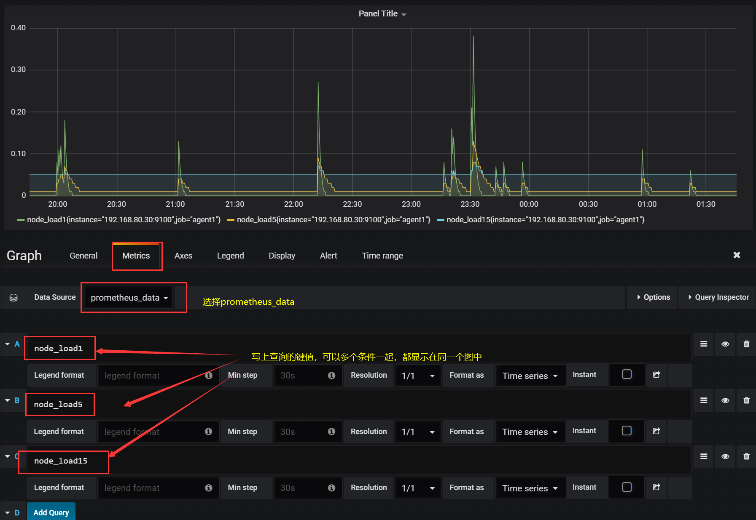This screenshot has width=756, height=520.
Task: Delete query node_load15 with trash icon
Action: [x=746, y=456]
